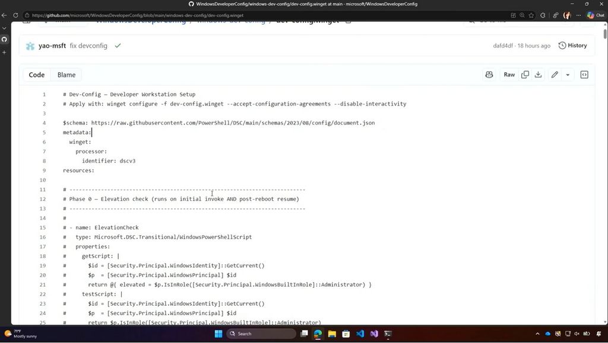
Task: Add a new tab with the plus icon
Action: click(4, 52)
